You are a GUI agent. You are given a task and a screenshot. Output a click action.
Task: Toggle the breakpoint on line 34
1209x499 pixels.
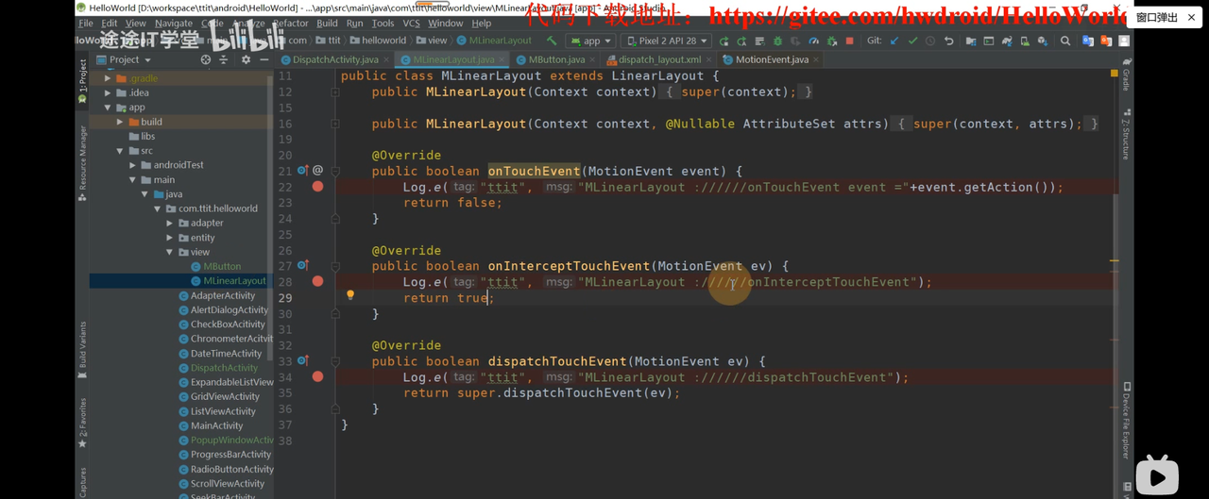point(318,376)
